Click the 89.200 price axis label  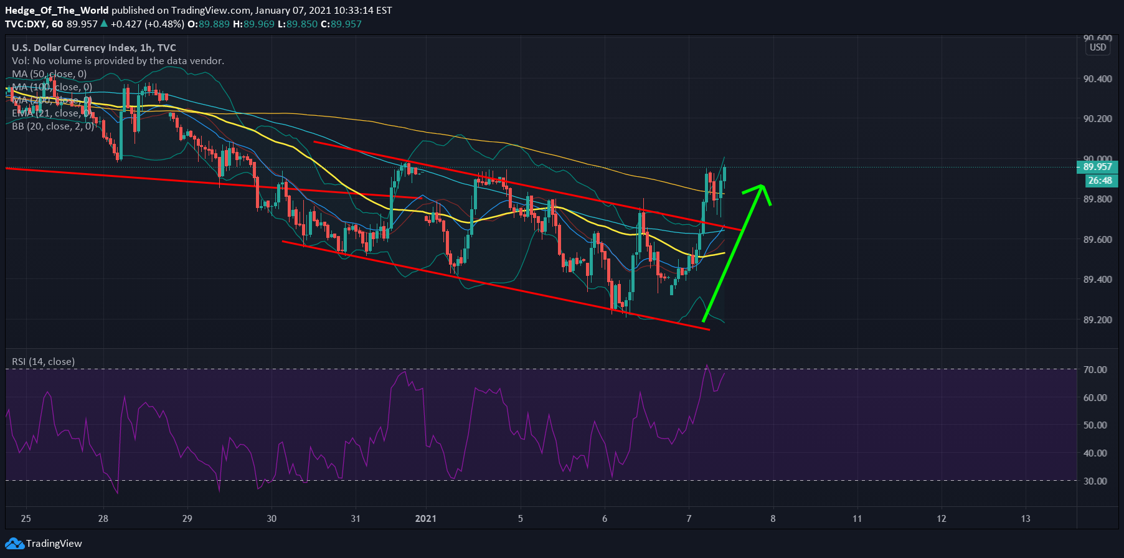point(1097,319)
